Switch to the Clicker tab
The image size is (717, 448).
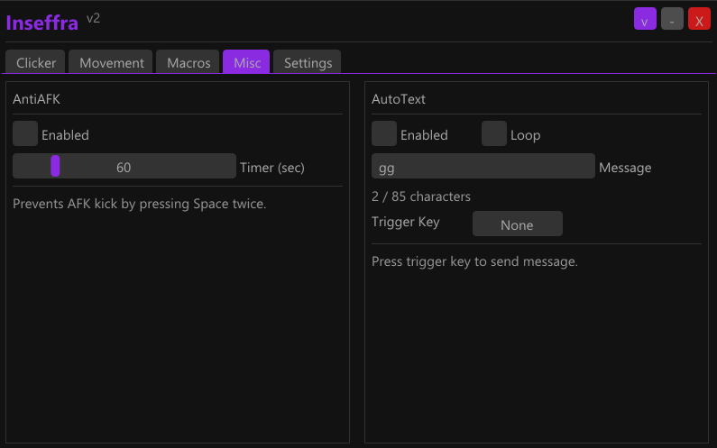tap(36, 62)
